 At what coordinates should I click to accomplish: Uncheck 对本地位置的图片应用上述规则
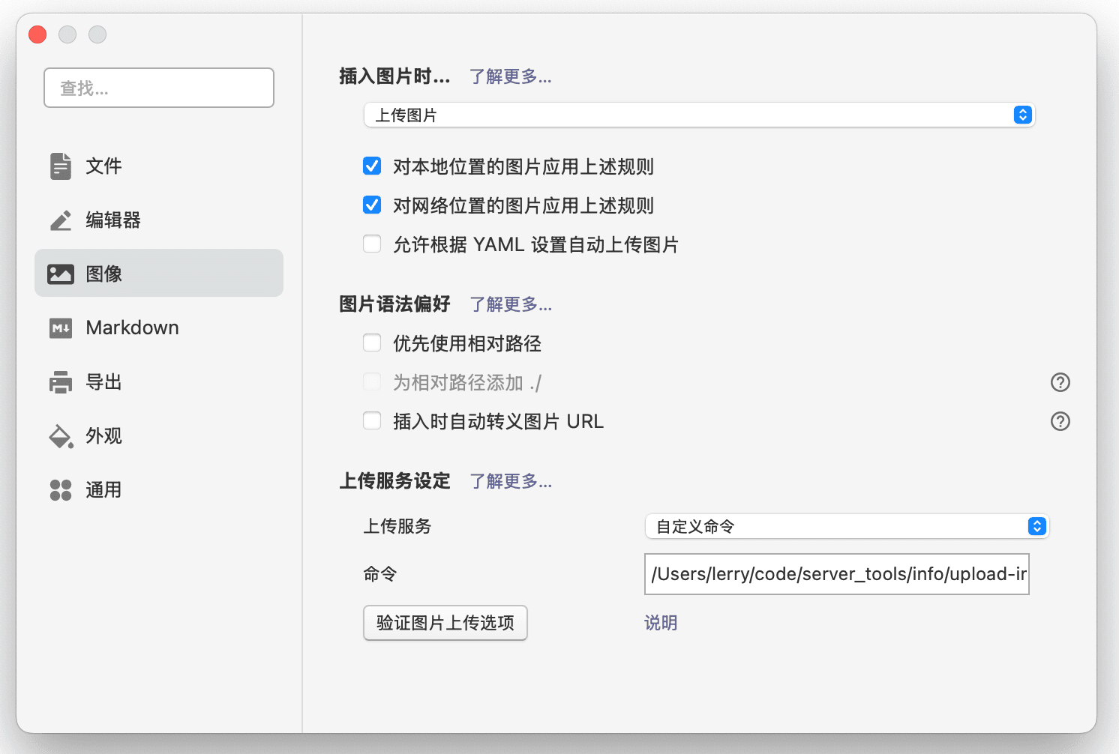pos(372,166)
